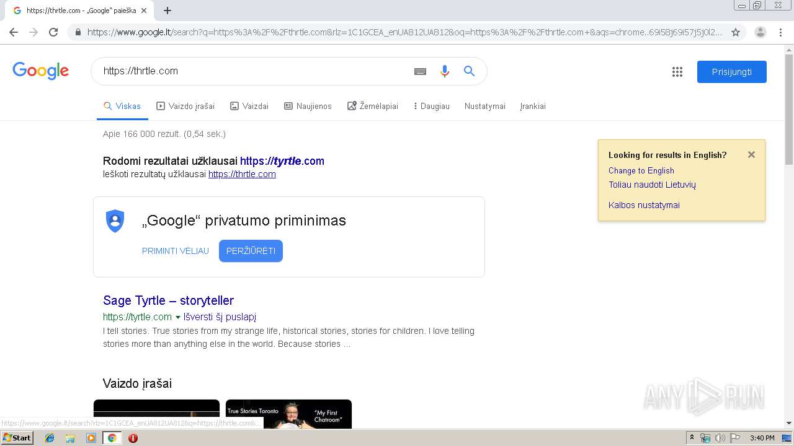Click the site lock icon in the address bar
The width and height of the screenshot is (794, 446).
point(77,32)
